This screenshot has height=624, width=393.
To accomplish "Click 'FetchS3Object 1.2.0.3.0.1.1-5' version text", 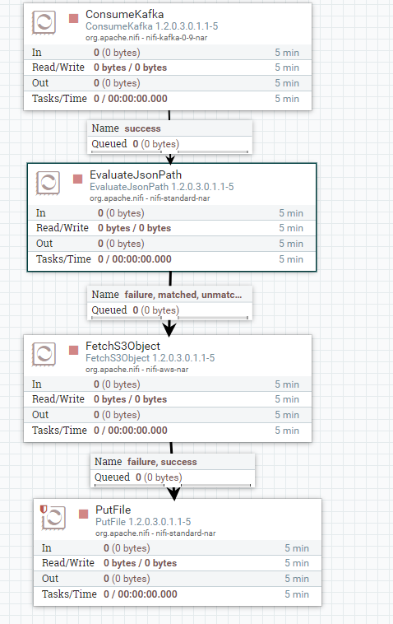I will click(150, 358).
